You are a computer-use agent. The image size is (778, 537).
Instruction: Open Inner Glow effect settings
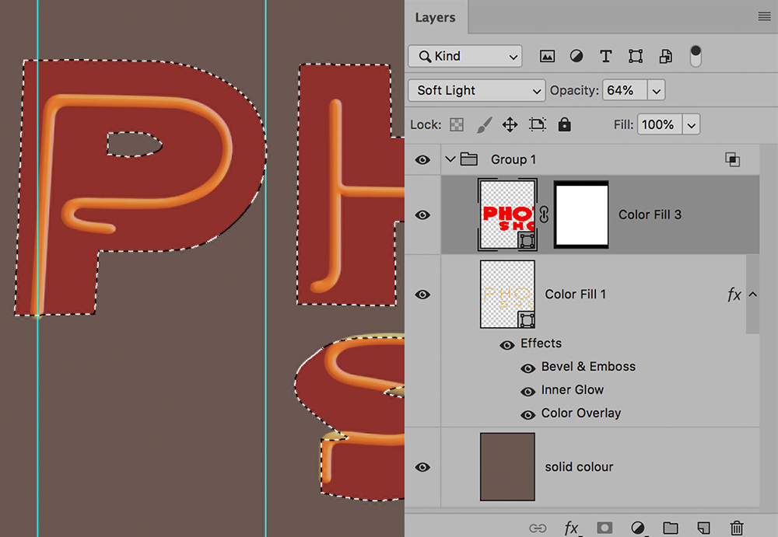click(573, 390)
